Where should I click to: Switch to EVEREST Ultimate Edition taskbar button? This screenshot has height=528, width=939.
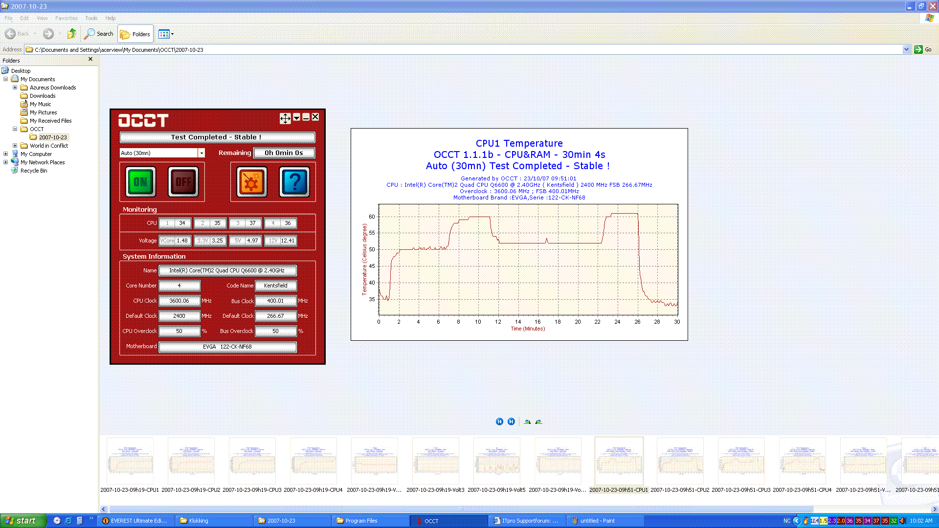coord(135,521)
